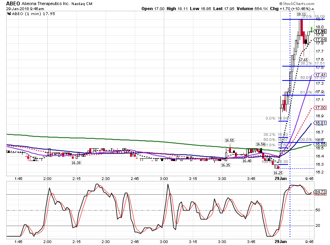This screenshot has width=330, height=245.
Task: Click the 0.0%: 16.84 Fibonacci label
Action: pos(277,118)
